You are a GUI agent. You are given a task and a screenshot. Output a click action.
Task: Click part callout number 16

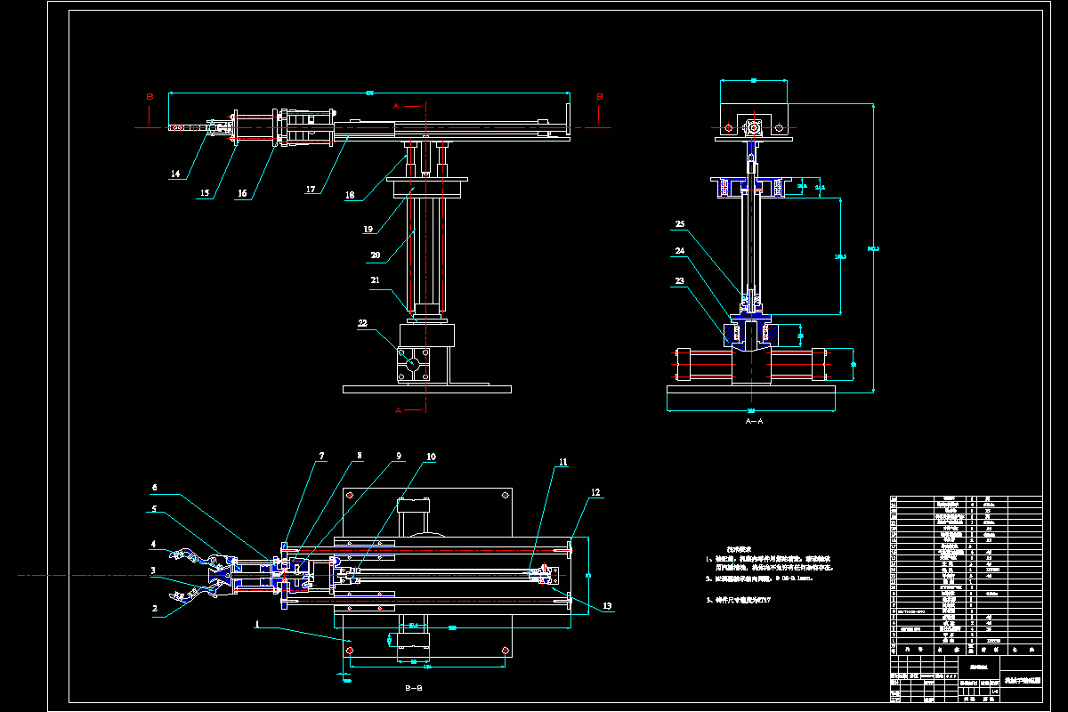(x=243, y=193)
